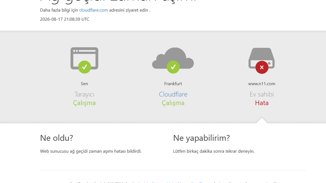Follow the blue Cloudflare link under Frankfurt
The width and height of the screenshot is (326, 183).
173,94
